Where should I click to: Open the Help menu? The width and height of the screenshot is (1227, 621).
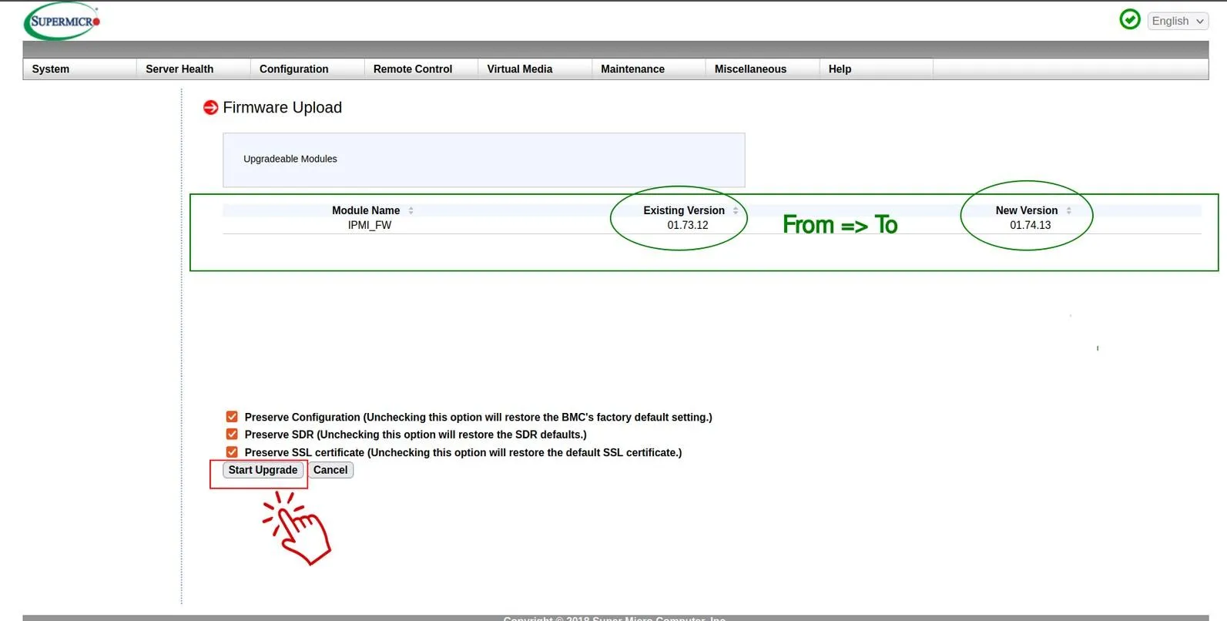pyautogui.click(x=840, y=69)
